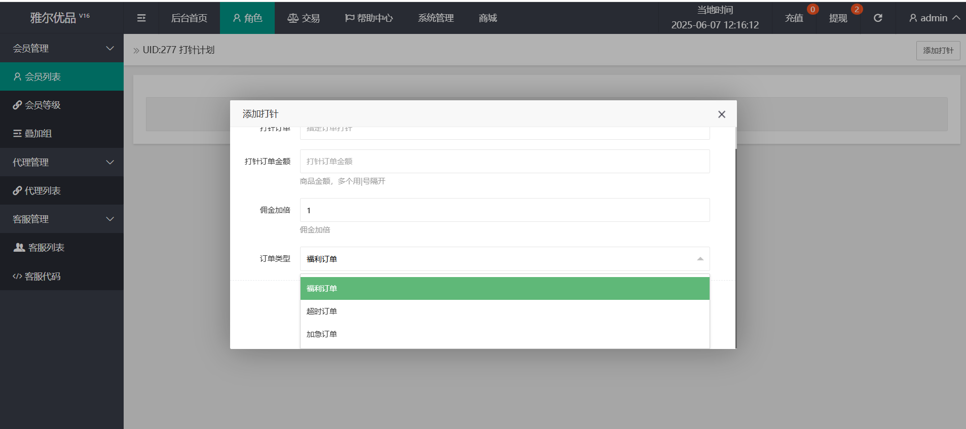Image resolution: width=966 pixels, height=429 pixels.
Task: Open 代理列表 in the sidebar
Action: (43, 191)
